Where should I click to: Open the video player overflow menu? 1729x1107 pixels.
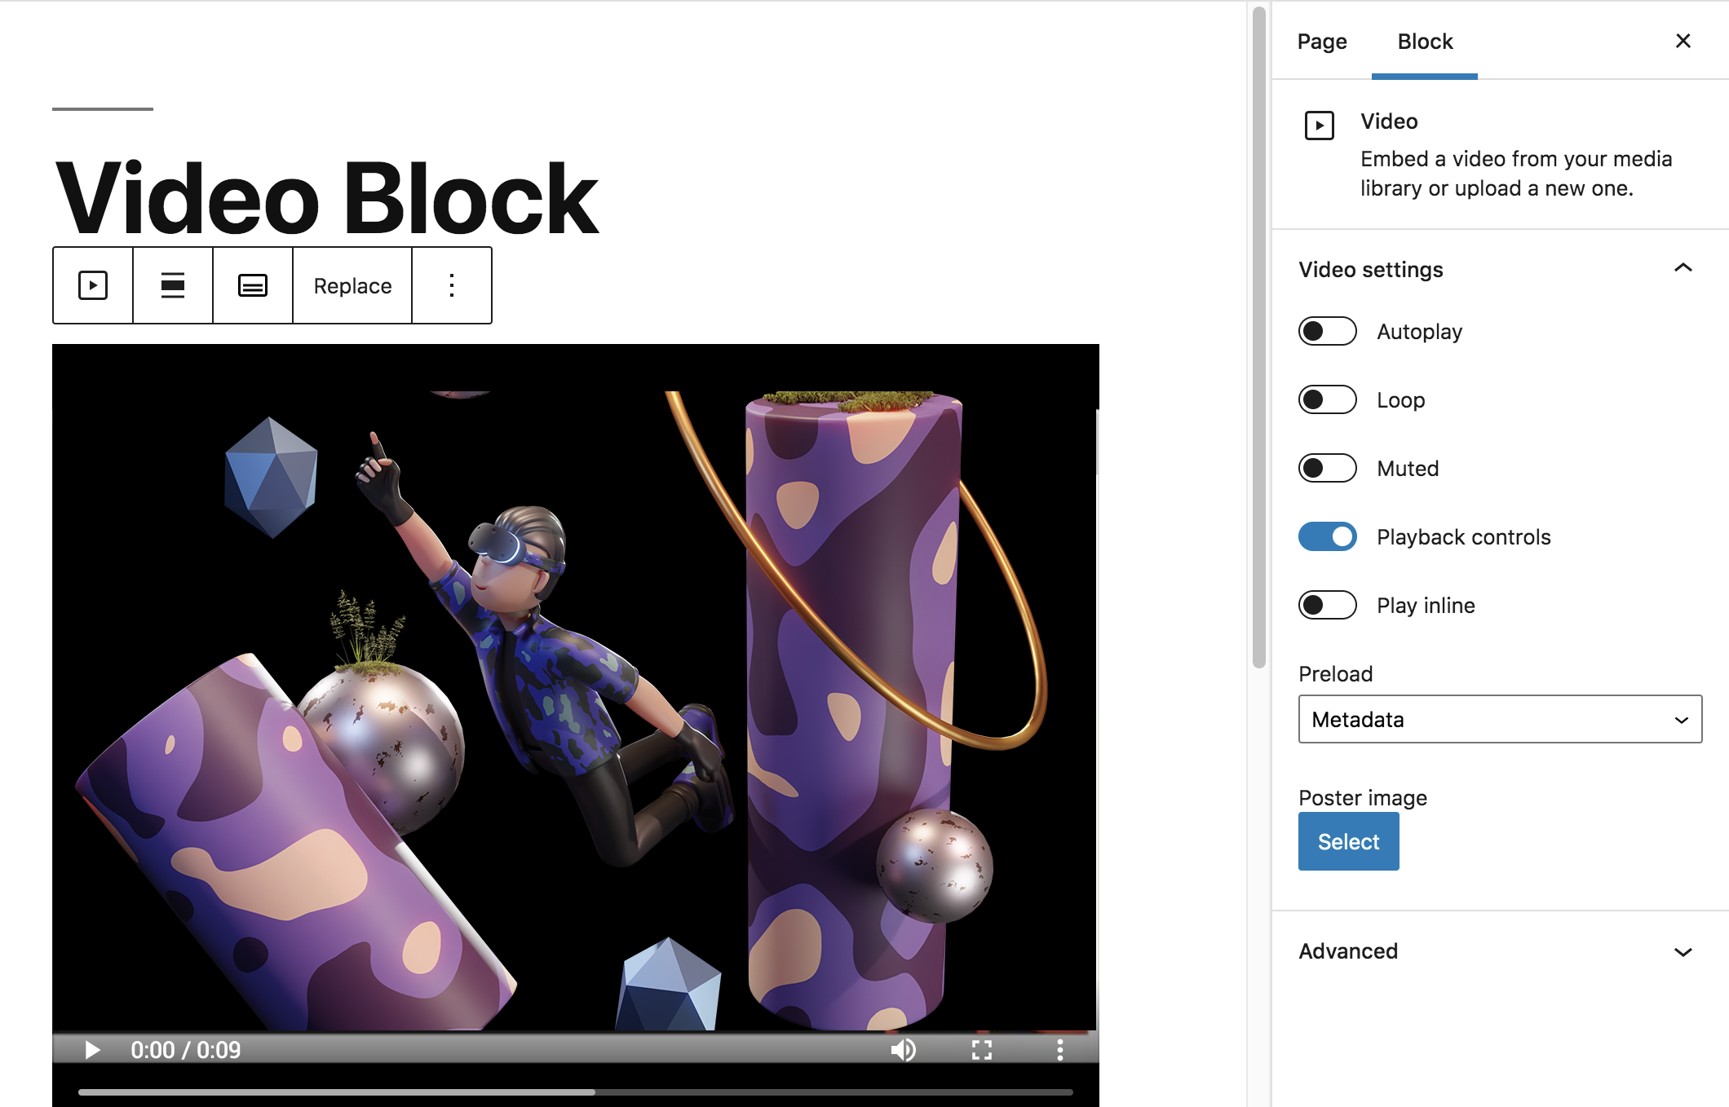(1059, 1050)
